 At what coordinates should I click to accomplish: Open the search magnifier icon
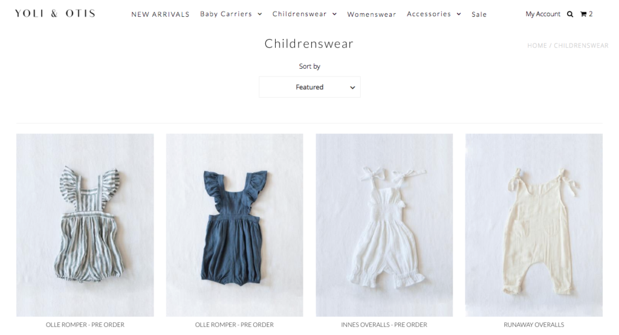coord(569,14)
